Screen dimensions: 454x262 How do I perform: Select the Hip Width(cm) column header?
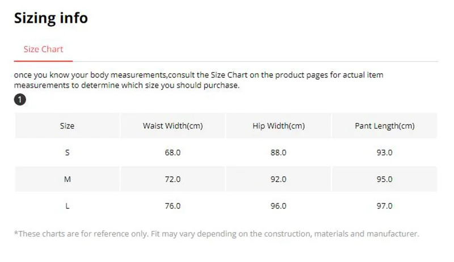pyautogui.click(x=279, y=126)
